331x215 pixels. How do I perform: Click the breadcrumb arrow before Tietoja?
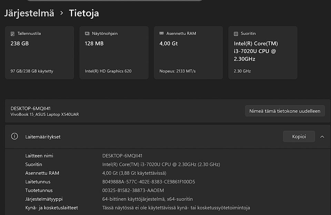pos(62,13)
